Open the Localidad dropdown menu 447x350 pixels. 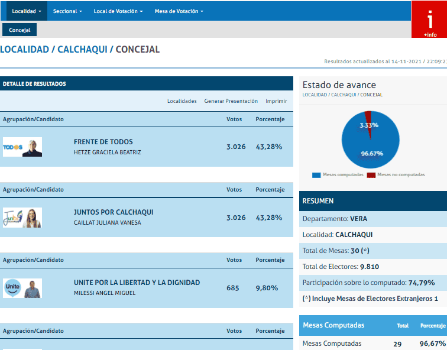(x=26, y=11)
